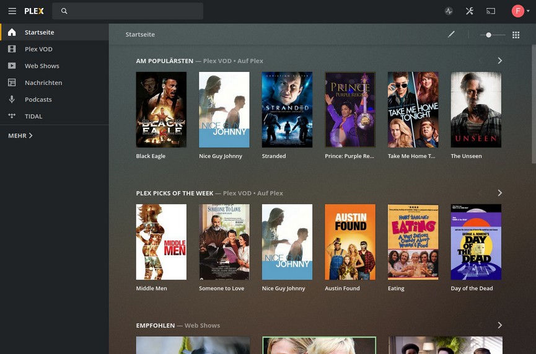
Task: Click the Black Eagle title text
Action: 151,156
